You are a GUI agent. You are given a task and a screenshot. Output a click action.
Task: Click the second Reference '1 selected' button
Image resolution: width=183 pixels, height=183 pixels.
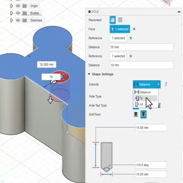118,56
